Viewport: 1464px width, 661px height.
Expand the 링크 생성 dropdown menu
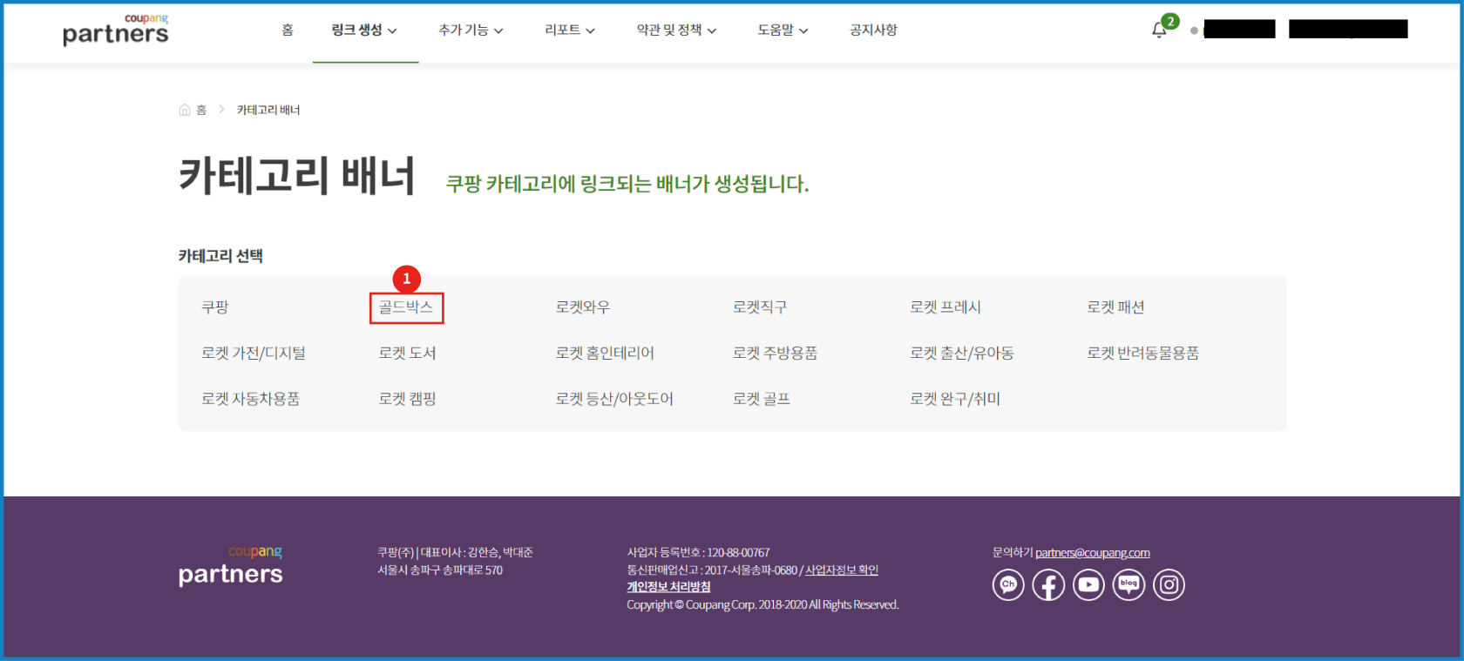pyautogui.click(x=364, y=30)
